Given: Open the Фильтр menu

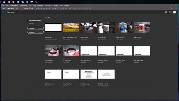Looking at the screenshot, I should tap(46, 5).
